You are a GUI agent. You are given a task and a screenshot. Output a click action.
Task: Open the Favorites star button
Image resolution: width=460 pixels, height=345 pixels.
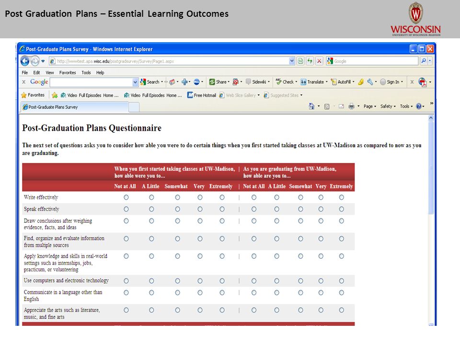pos(33,95)
